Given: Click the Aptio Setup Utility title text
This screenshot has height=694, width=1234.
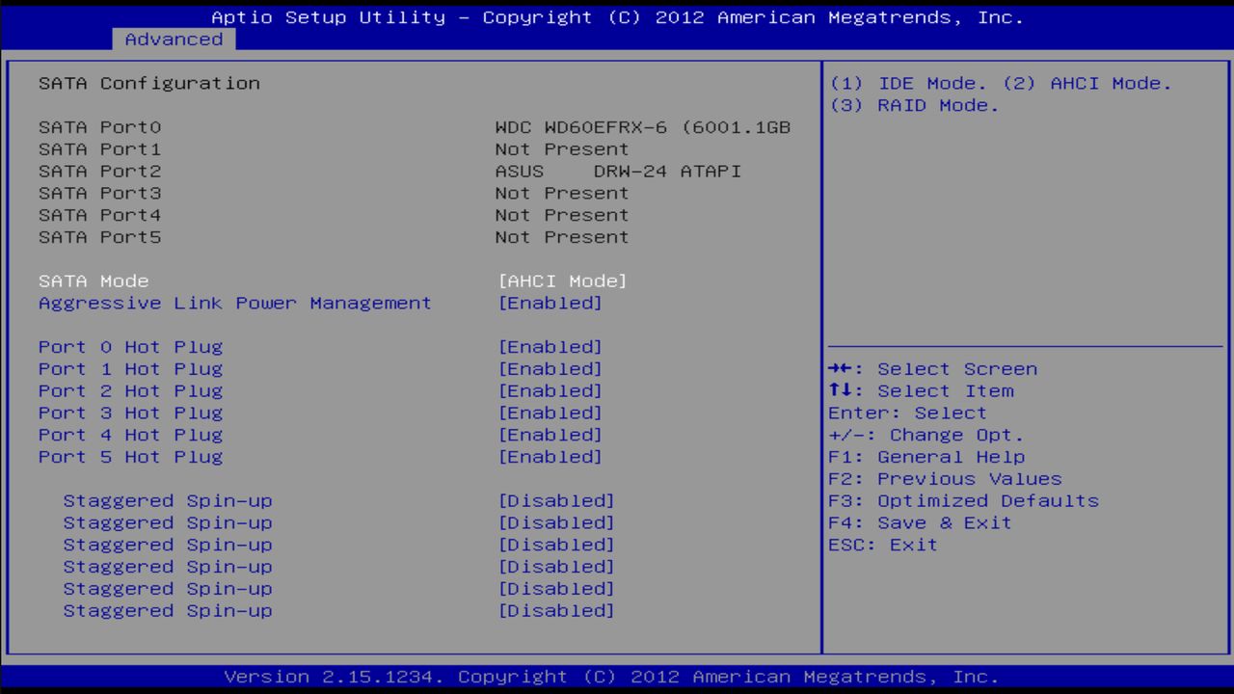Looking at the screenshot, I should tap(617, 17).
